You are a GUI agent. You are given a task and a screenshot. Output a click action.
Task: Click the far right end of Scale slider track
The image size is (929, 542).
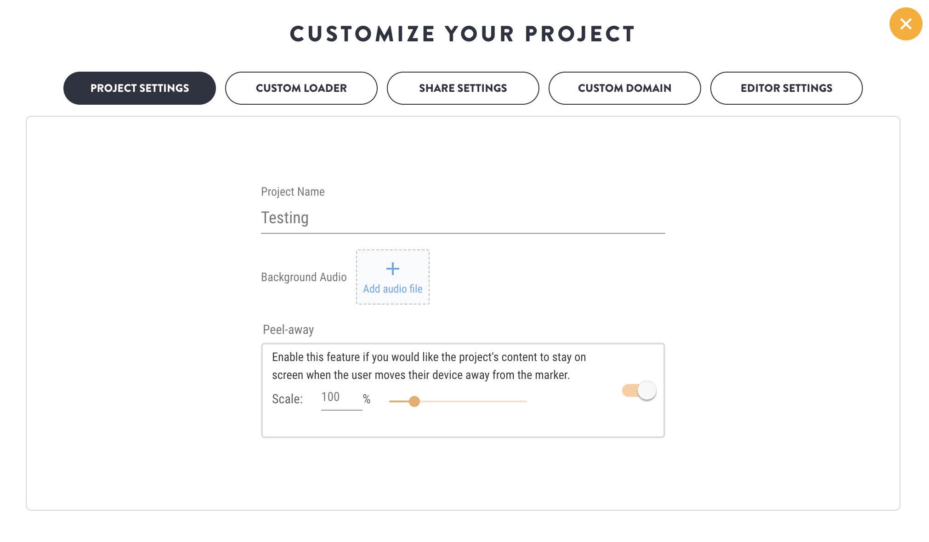point(525,401)
